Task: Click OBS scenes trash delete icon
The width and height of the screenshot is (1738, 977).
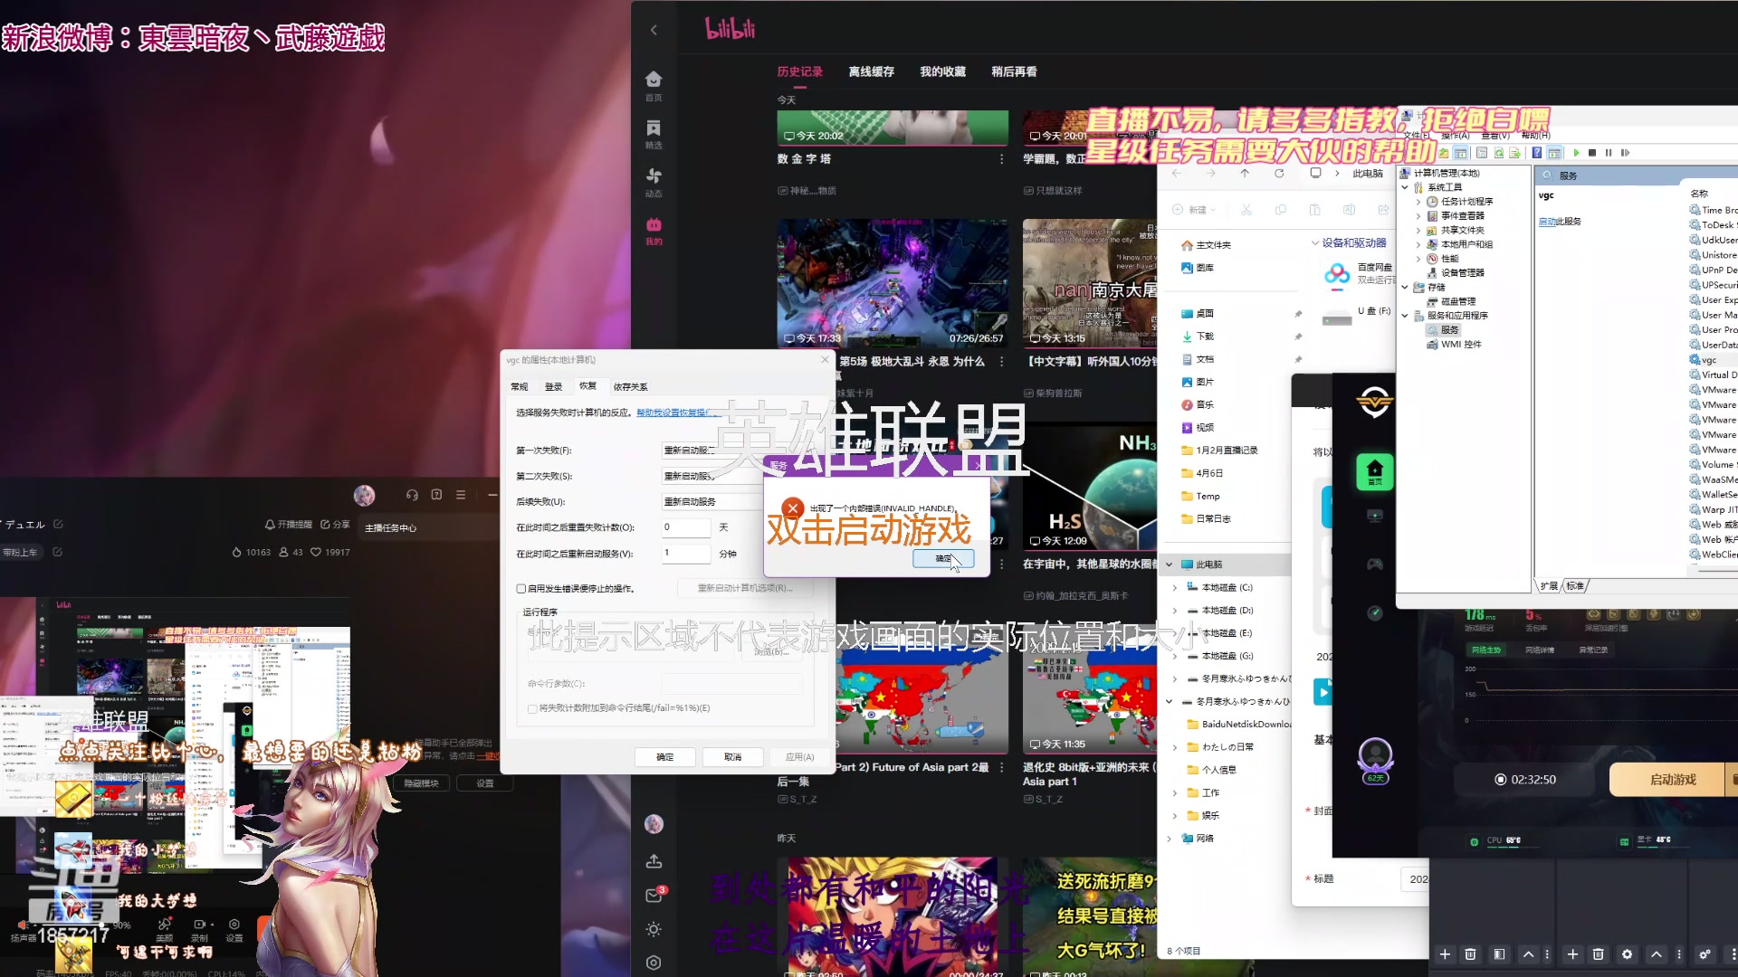Action: tap(1470, 954)
